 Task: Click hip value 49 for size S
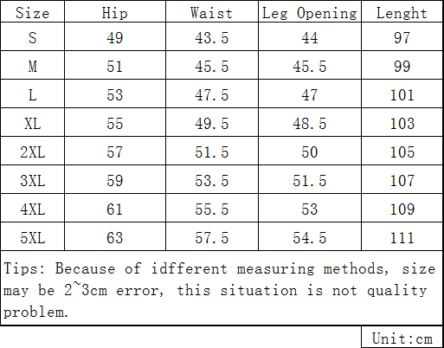tap(114, 38)
